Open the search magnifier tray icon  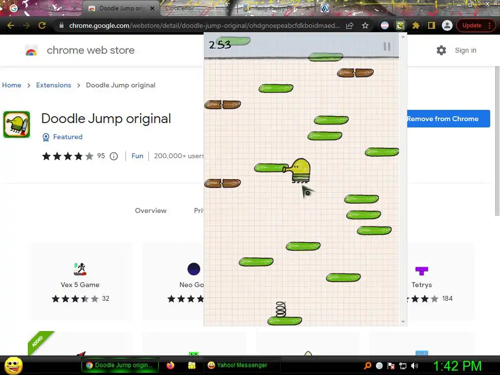coord(368,366)
